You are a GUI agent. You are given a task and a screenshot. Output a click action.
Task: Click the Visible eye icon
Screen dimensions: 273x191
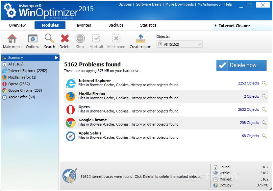coord(215,173)
